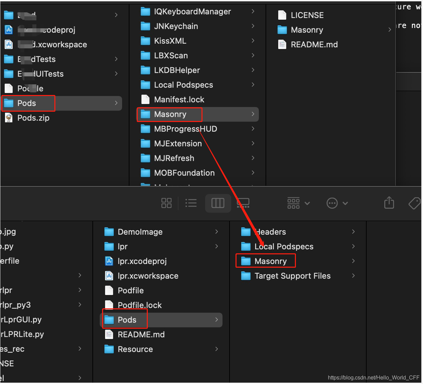Select Masonry folder in upper Pods column
The width and height of the screenshot is (423, 384).
coord(198,114)
